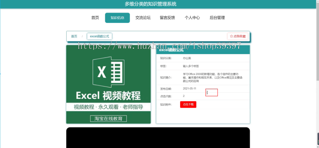Click the 知识分类: label
Viewport: 319px width, 148px height.
tap(166, 58)
